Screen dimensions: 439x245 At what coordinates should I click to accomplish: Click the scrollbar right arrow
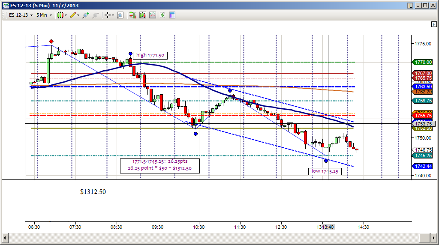point(434,238)
